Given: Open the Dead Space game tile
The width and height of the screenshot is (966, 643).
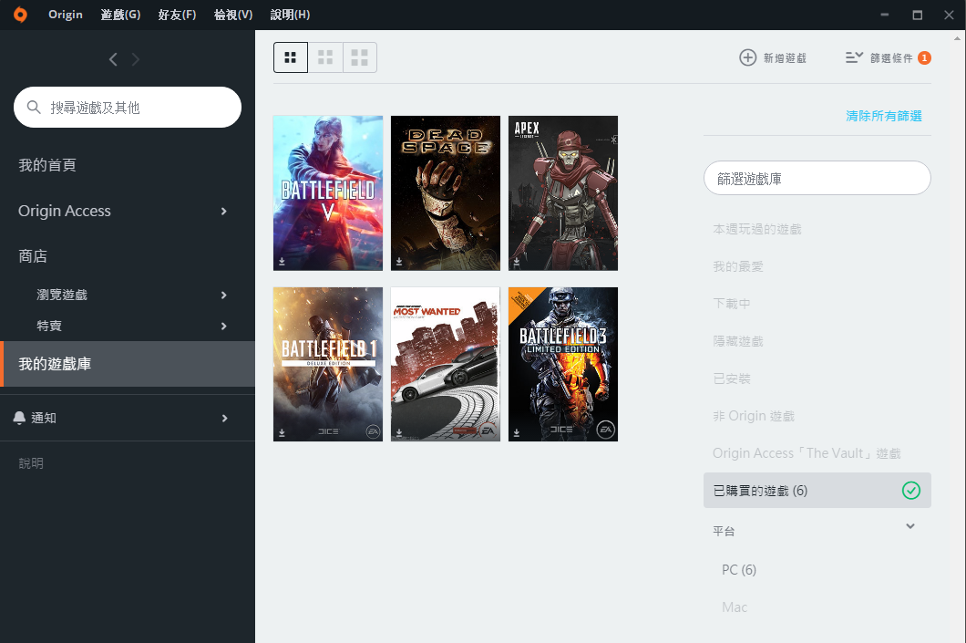Looking at the screenshot, I should [x=446, y=193].
